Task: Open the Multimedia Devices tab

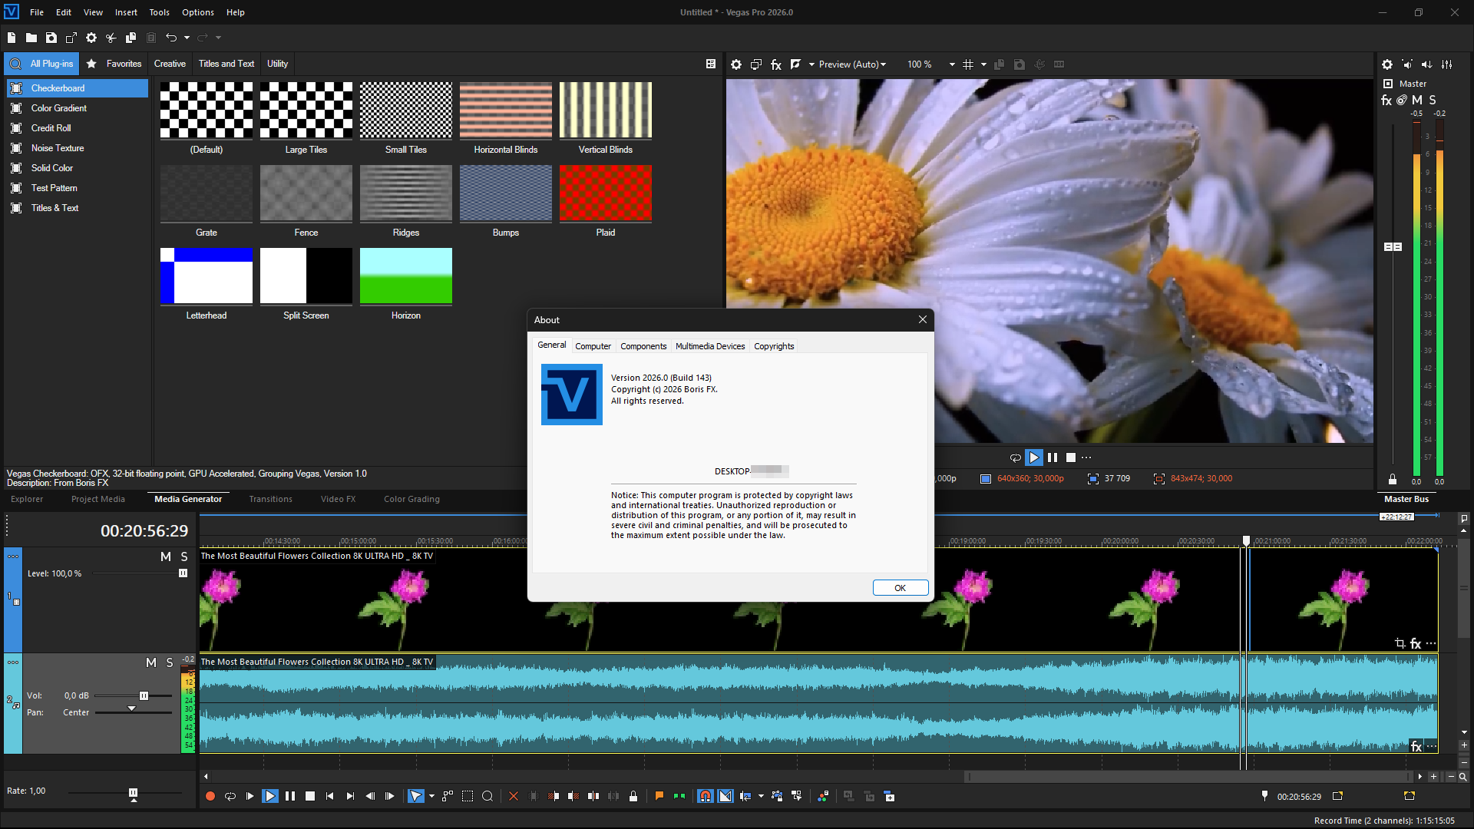Action: point(710,346)
